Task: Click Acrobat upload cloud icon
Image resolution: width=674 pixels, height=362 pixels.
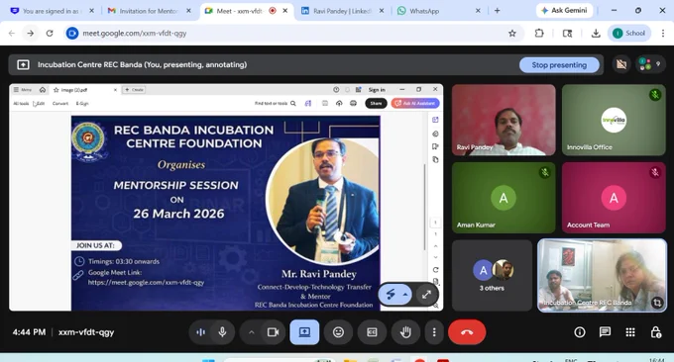Action: (x=339, y=104)
